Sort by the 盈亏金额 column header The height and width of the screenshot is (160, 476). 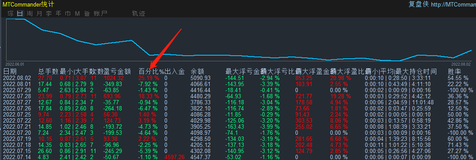pyautogui.click(x=117, y=71)
